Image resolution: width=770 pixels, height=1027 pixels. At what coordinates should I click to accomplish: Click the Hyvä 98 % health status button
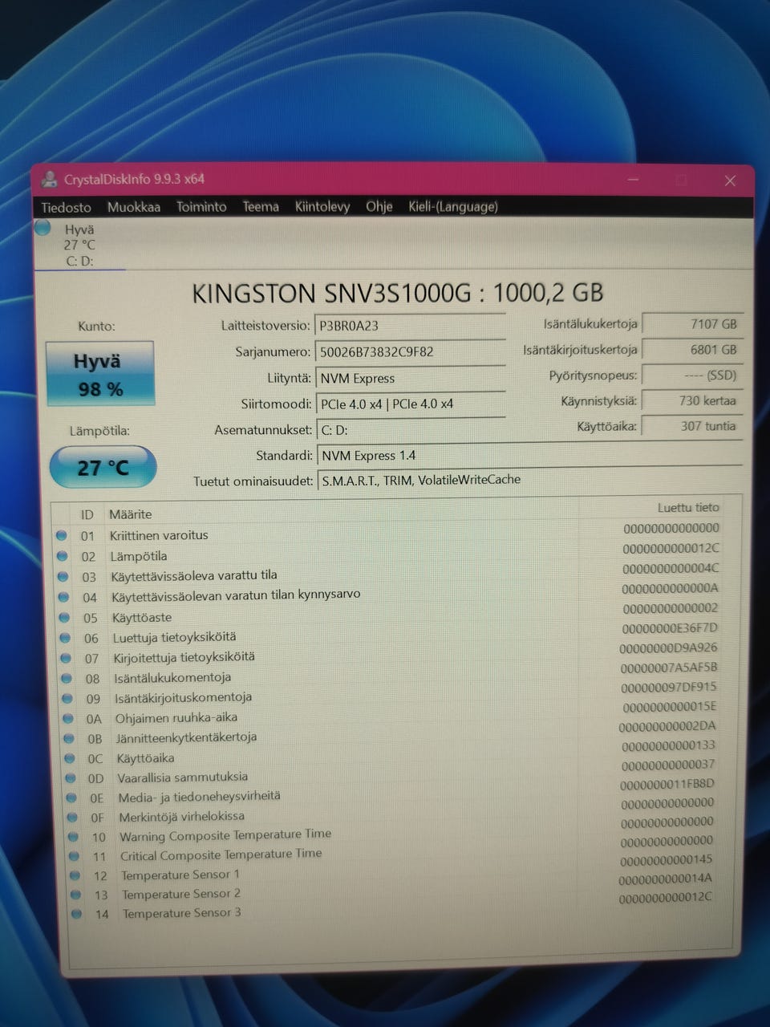100,374
